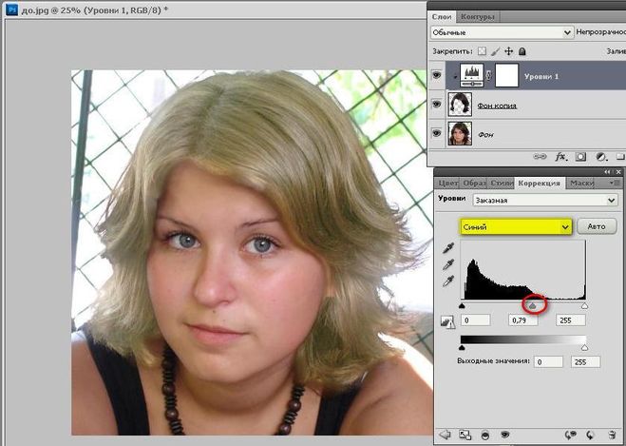Clip adjustment to layer icon
This screenshot has height=446, width=626.
[485, 436]
